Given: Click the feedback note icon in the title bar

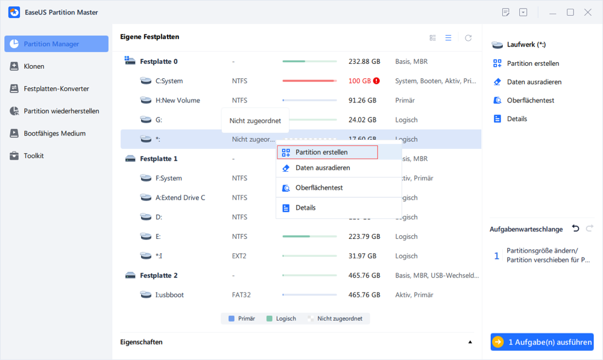Looking at the screenshot, I should 506,12.
